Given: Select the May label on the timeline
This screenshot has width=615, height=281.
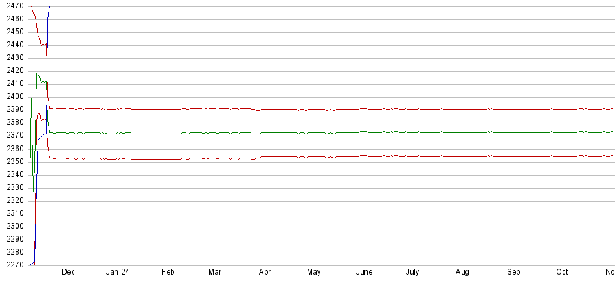Looking at the screenshot, I should [314, 272].
